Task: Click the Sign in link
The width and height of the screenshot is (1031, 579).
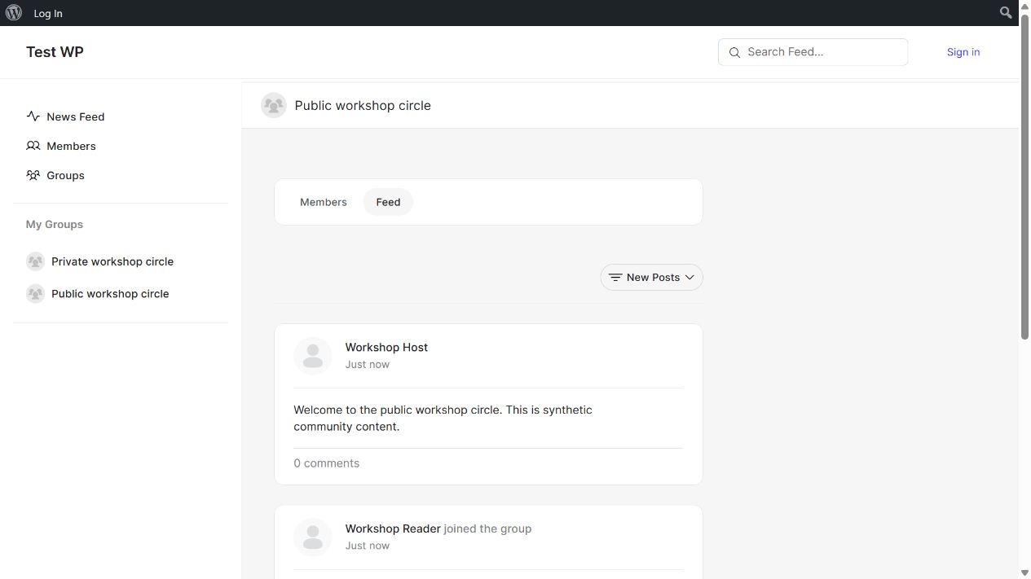Action: click(963, 52)
